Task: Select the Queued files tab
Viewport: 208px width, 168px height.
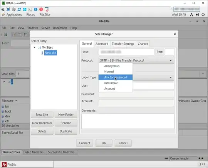Action: click(x=12, y=152)
